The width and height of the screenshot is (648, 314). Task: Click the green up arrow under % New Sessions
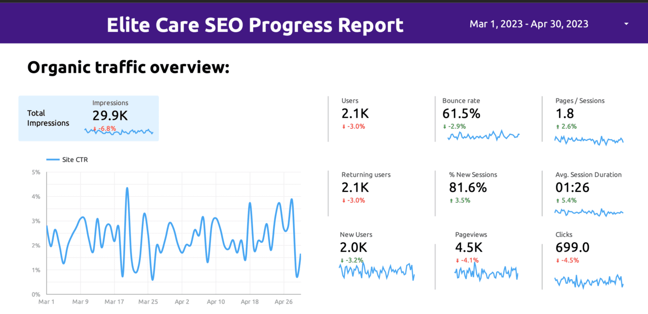click(451, 200)
